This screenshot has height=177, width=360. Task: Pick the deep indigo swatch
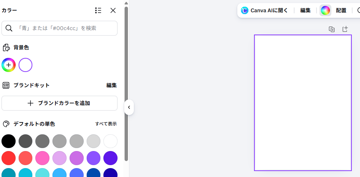110,158
